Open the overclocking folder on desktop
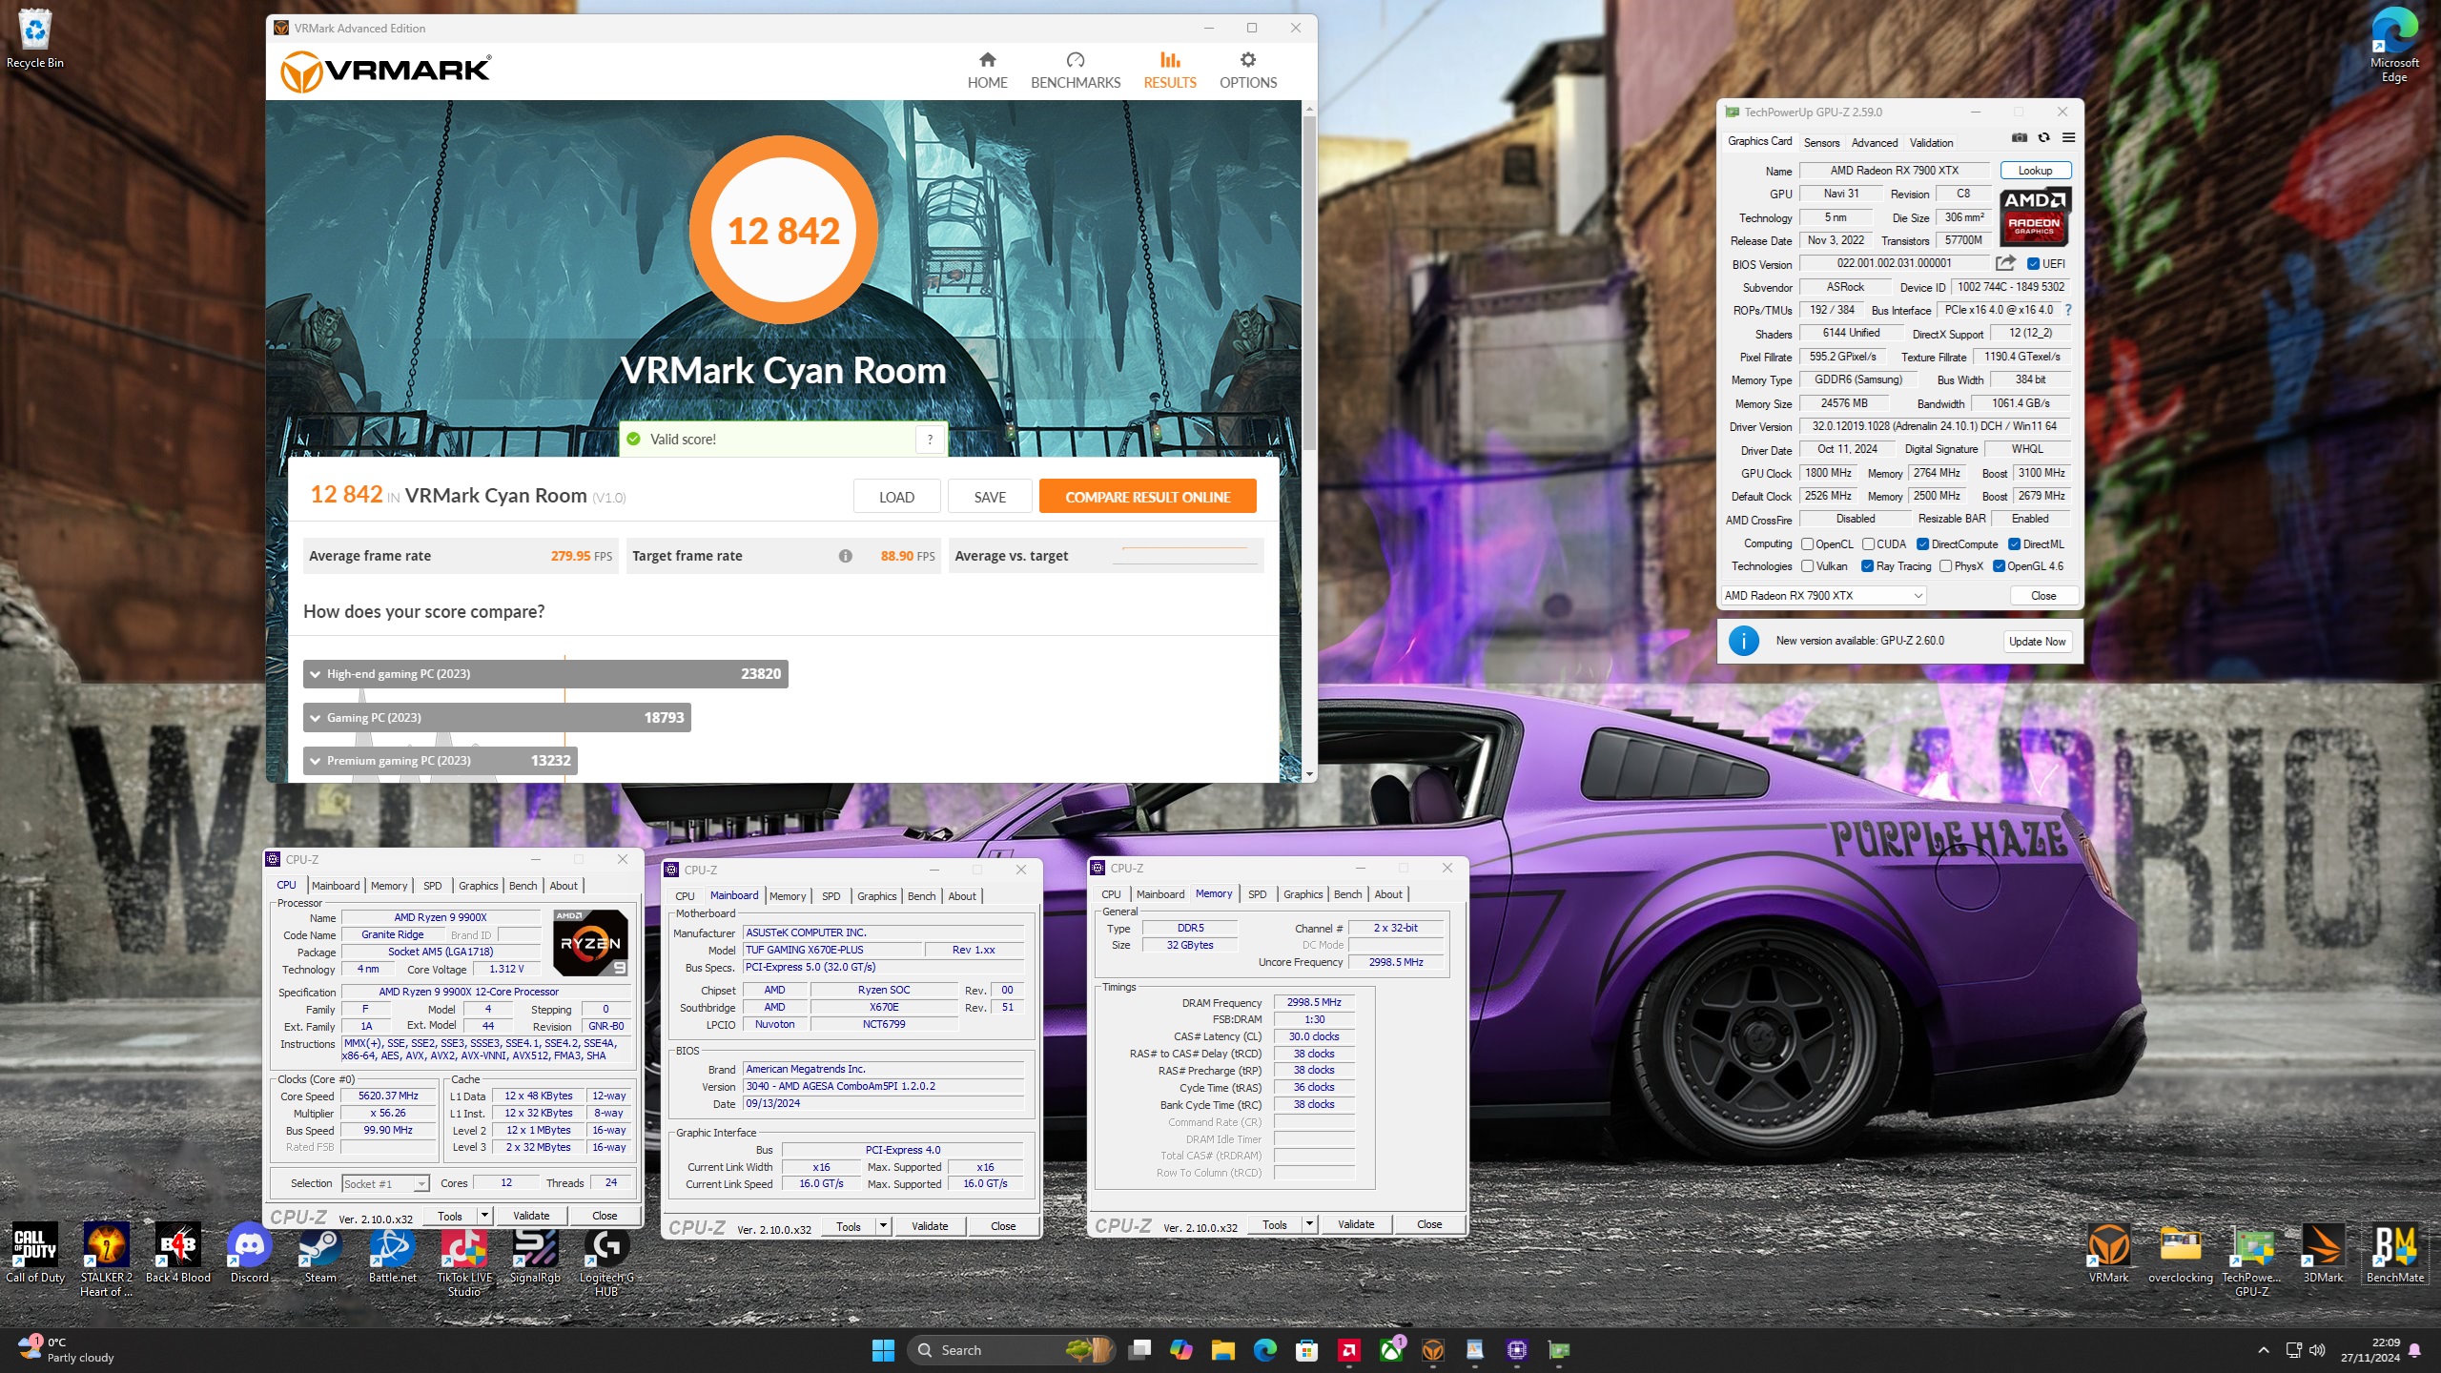 (x=2181, y=1253)
